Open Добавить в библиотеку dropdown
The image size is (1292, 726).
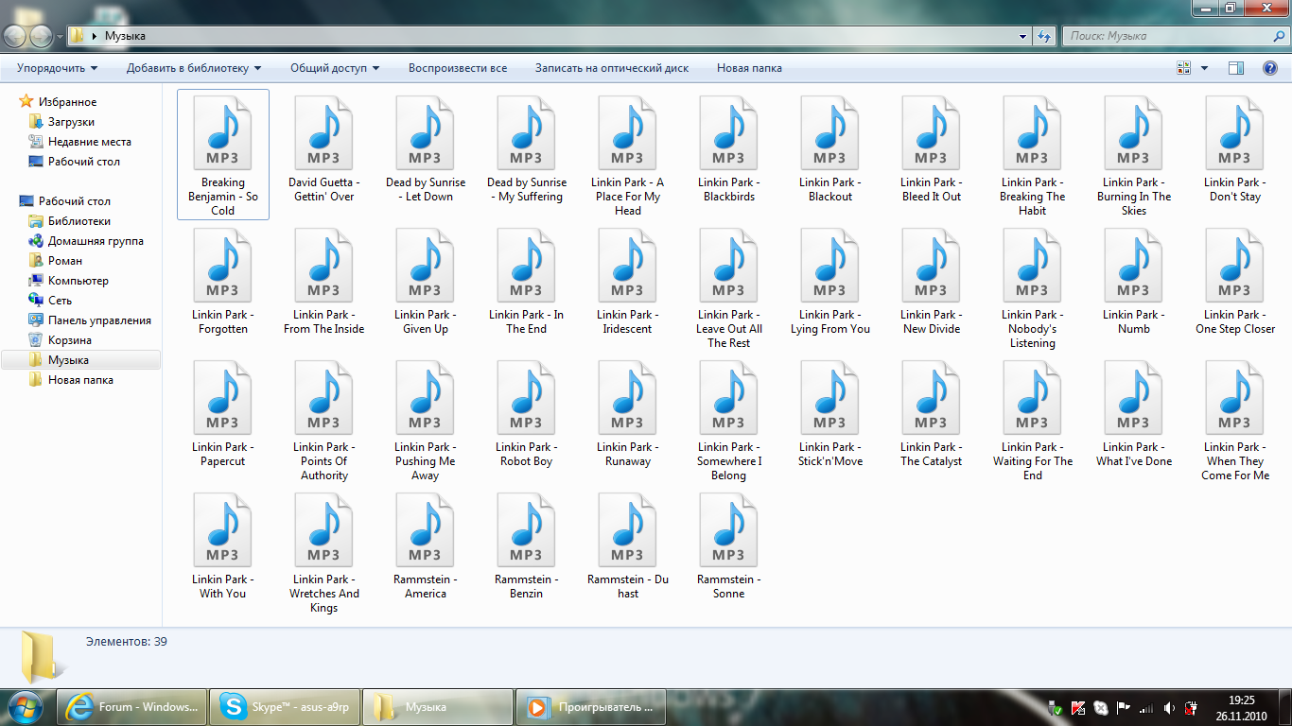pos(194,68)
